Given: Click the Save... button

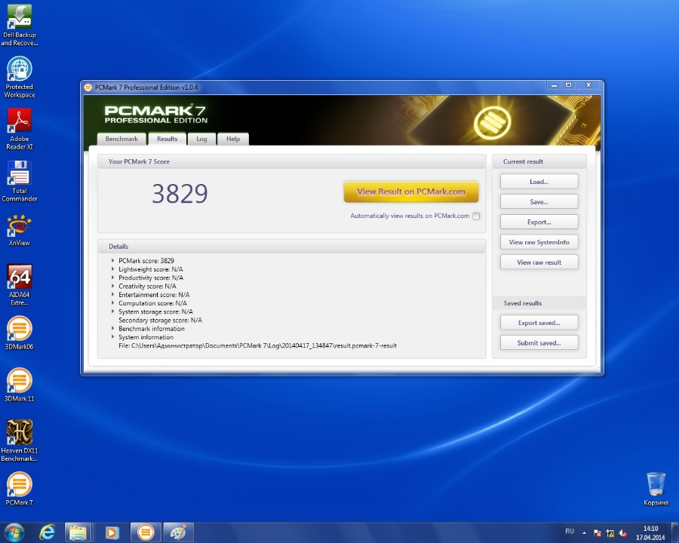Looking at the screenshot, I should [539, 202].
